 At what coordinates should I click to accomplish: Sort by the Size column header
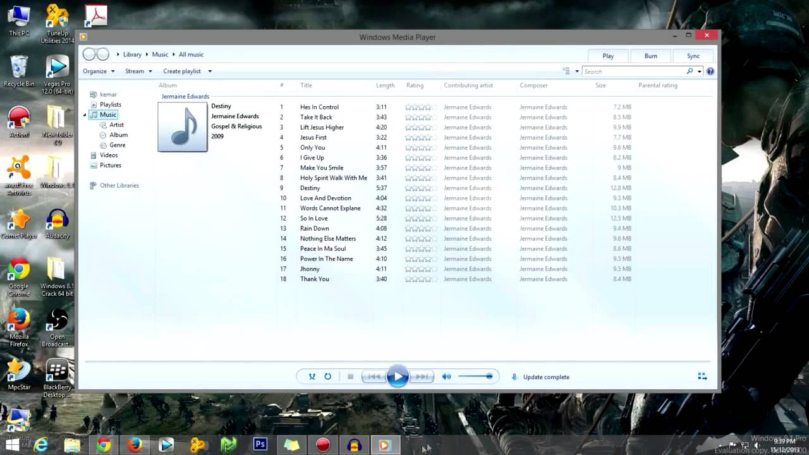point(600,85)
